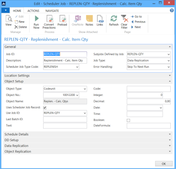Viewport: 176px width, 169px height.
Task: Collapse the General section
Action: 170,47
